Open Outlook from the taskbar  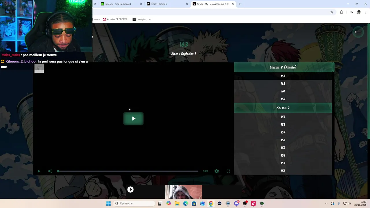point(202,203)
